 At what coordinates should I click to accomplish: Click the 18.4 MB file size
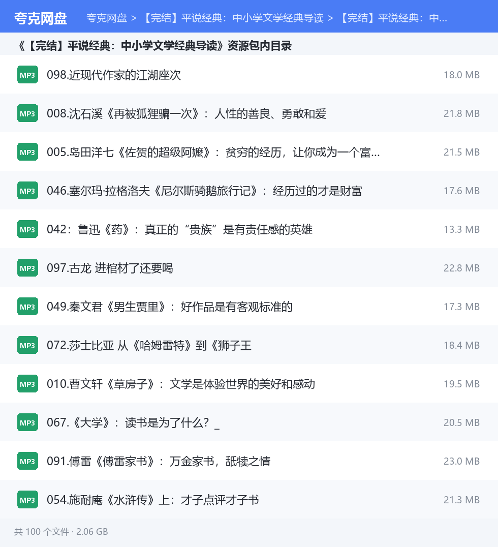[461, 345]
